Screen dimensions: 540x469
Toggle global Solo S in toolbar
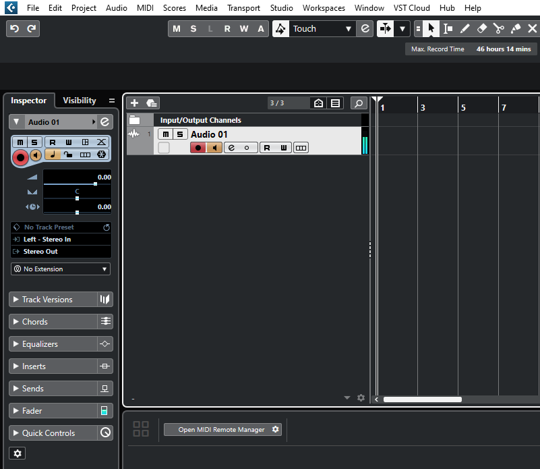[193, 28]
